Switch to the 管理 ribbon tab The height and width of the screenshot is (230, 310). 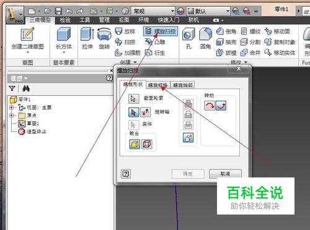104,20
